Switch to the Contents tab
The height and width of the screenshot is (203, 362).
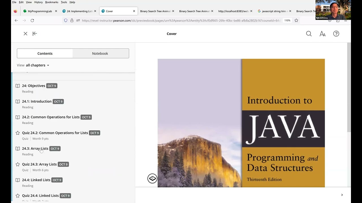45,53
